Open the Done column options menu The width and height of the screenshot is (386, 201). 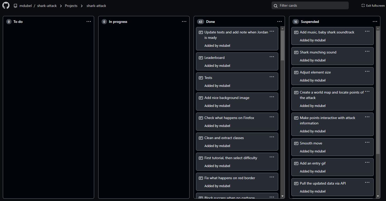point(280,22)
